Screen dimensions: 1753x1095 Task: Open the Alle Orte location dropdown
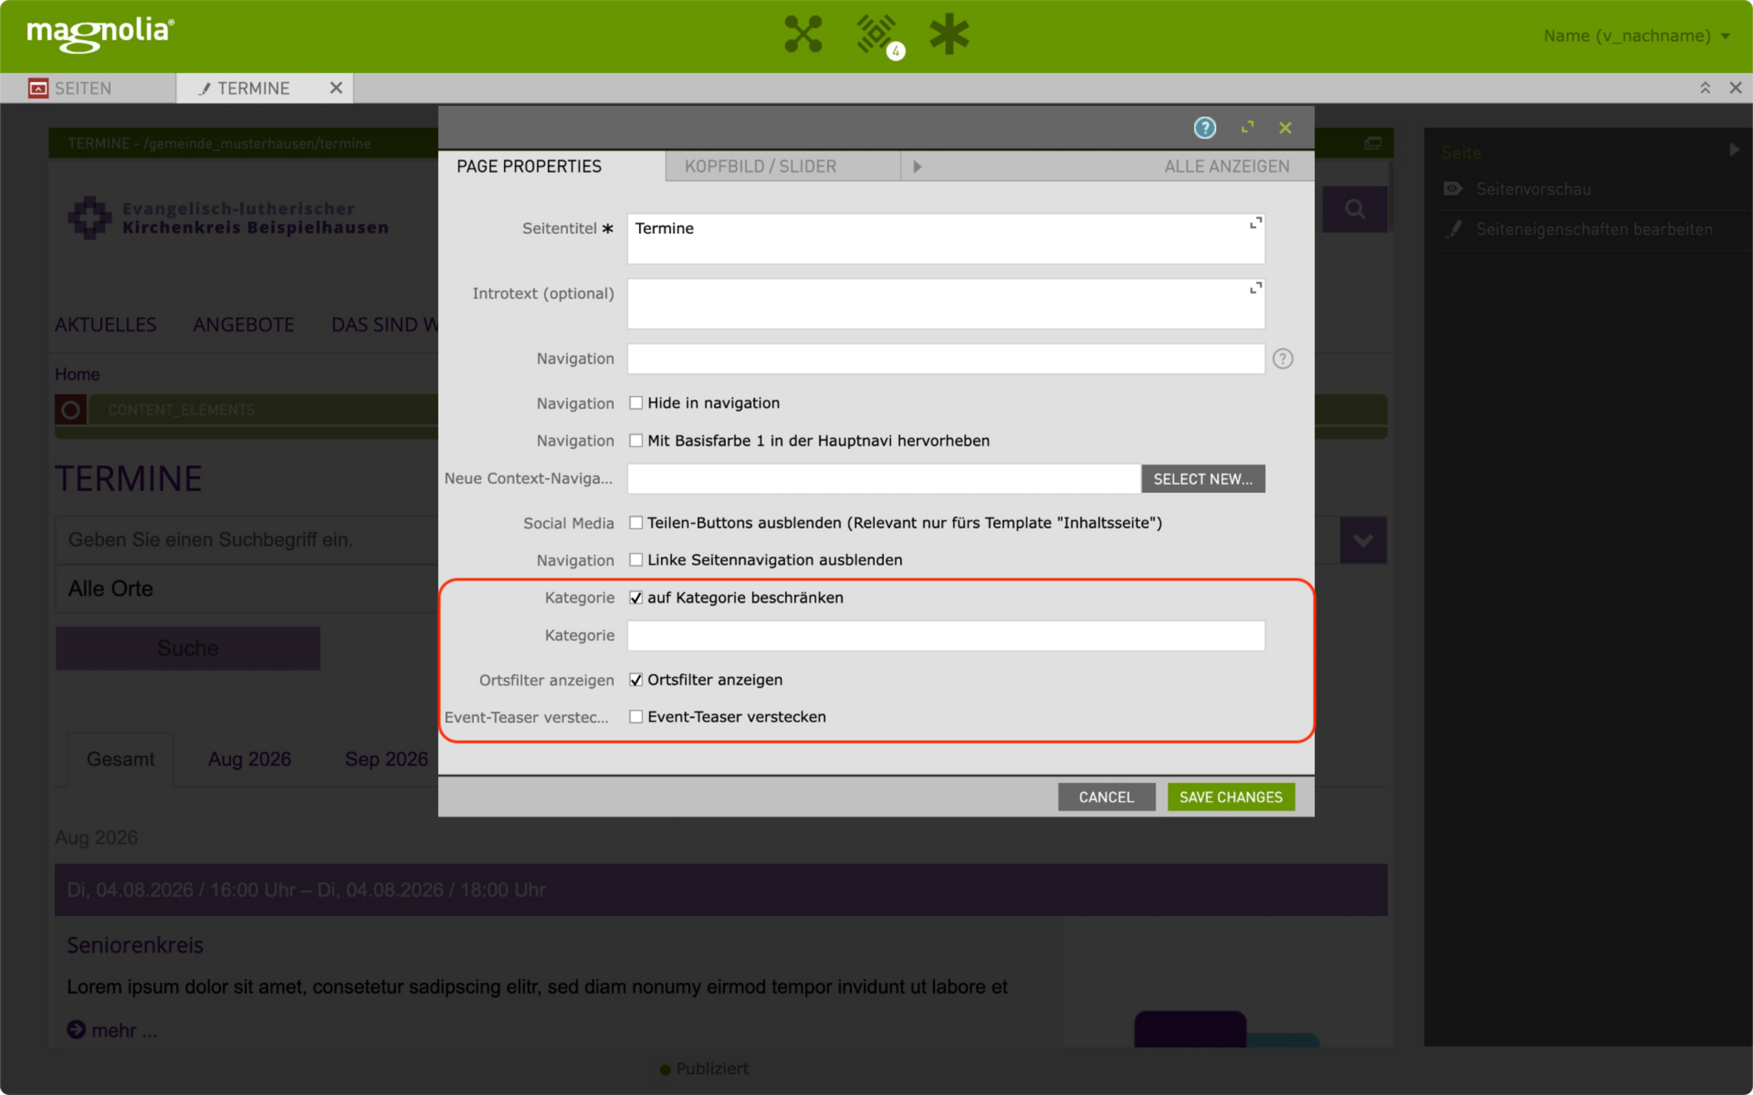247,589
